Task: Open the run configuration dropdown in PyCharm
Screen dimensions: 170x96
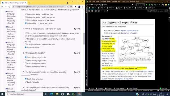Action: coord(141,5)
